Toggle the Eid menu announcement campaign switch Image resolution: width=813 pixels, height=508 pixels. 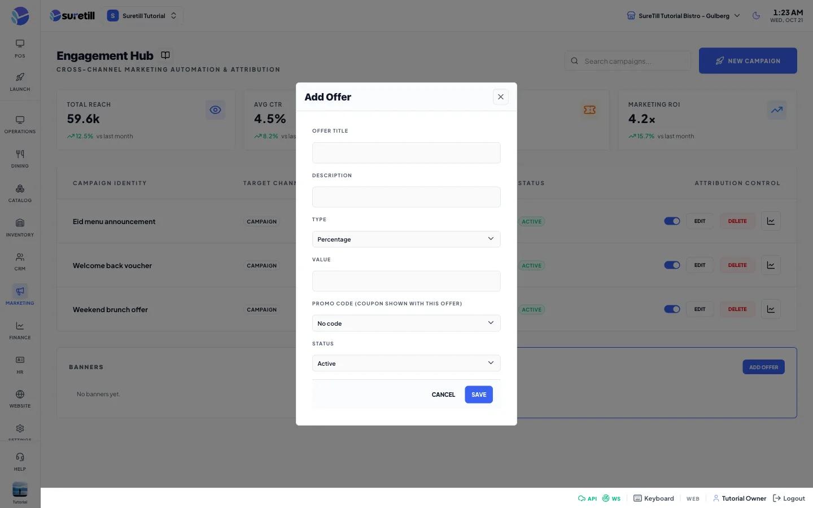point(672,221)
